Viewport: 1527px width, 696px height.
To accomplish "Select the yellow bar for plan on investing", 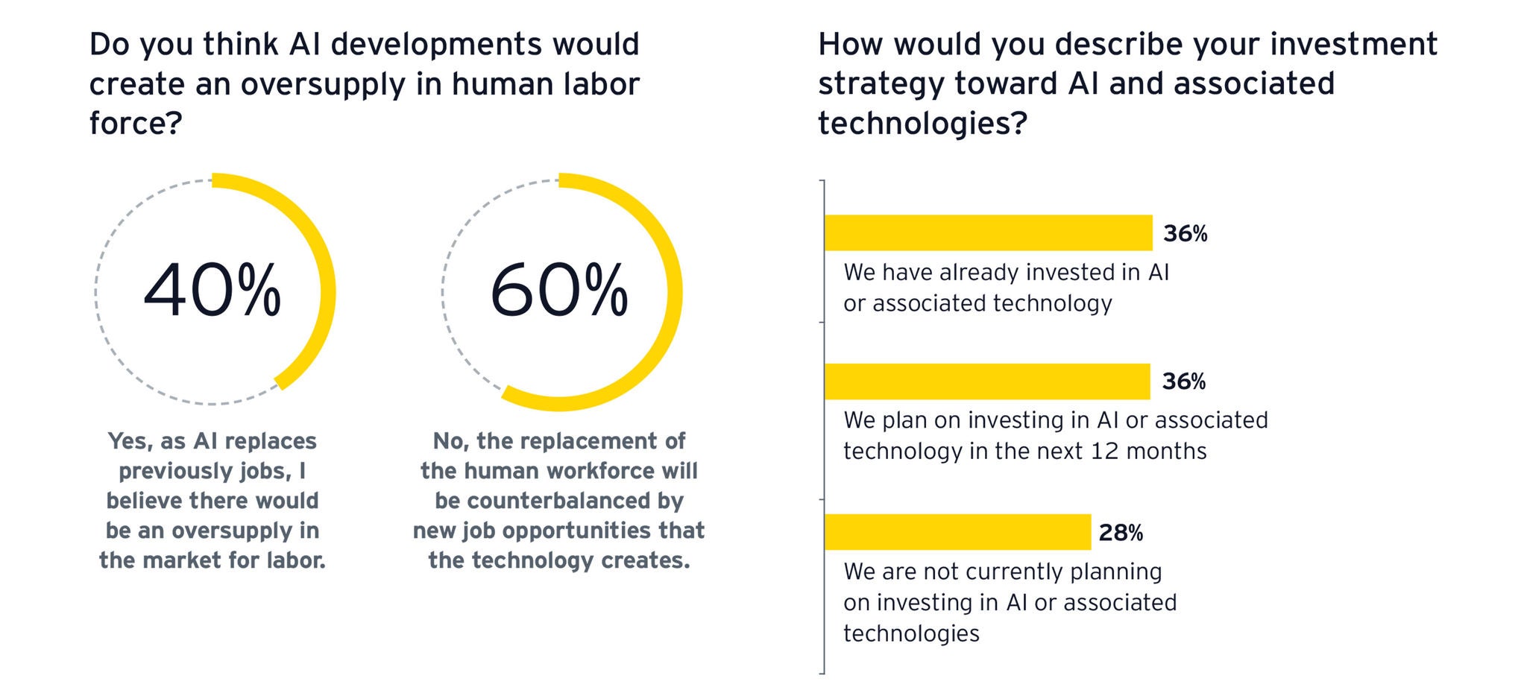I will (987, 382).
